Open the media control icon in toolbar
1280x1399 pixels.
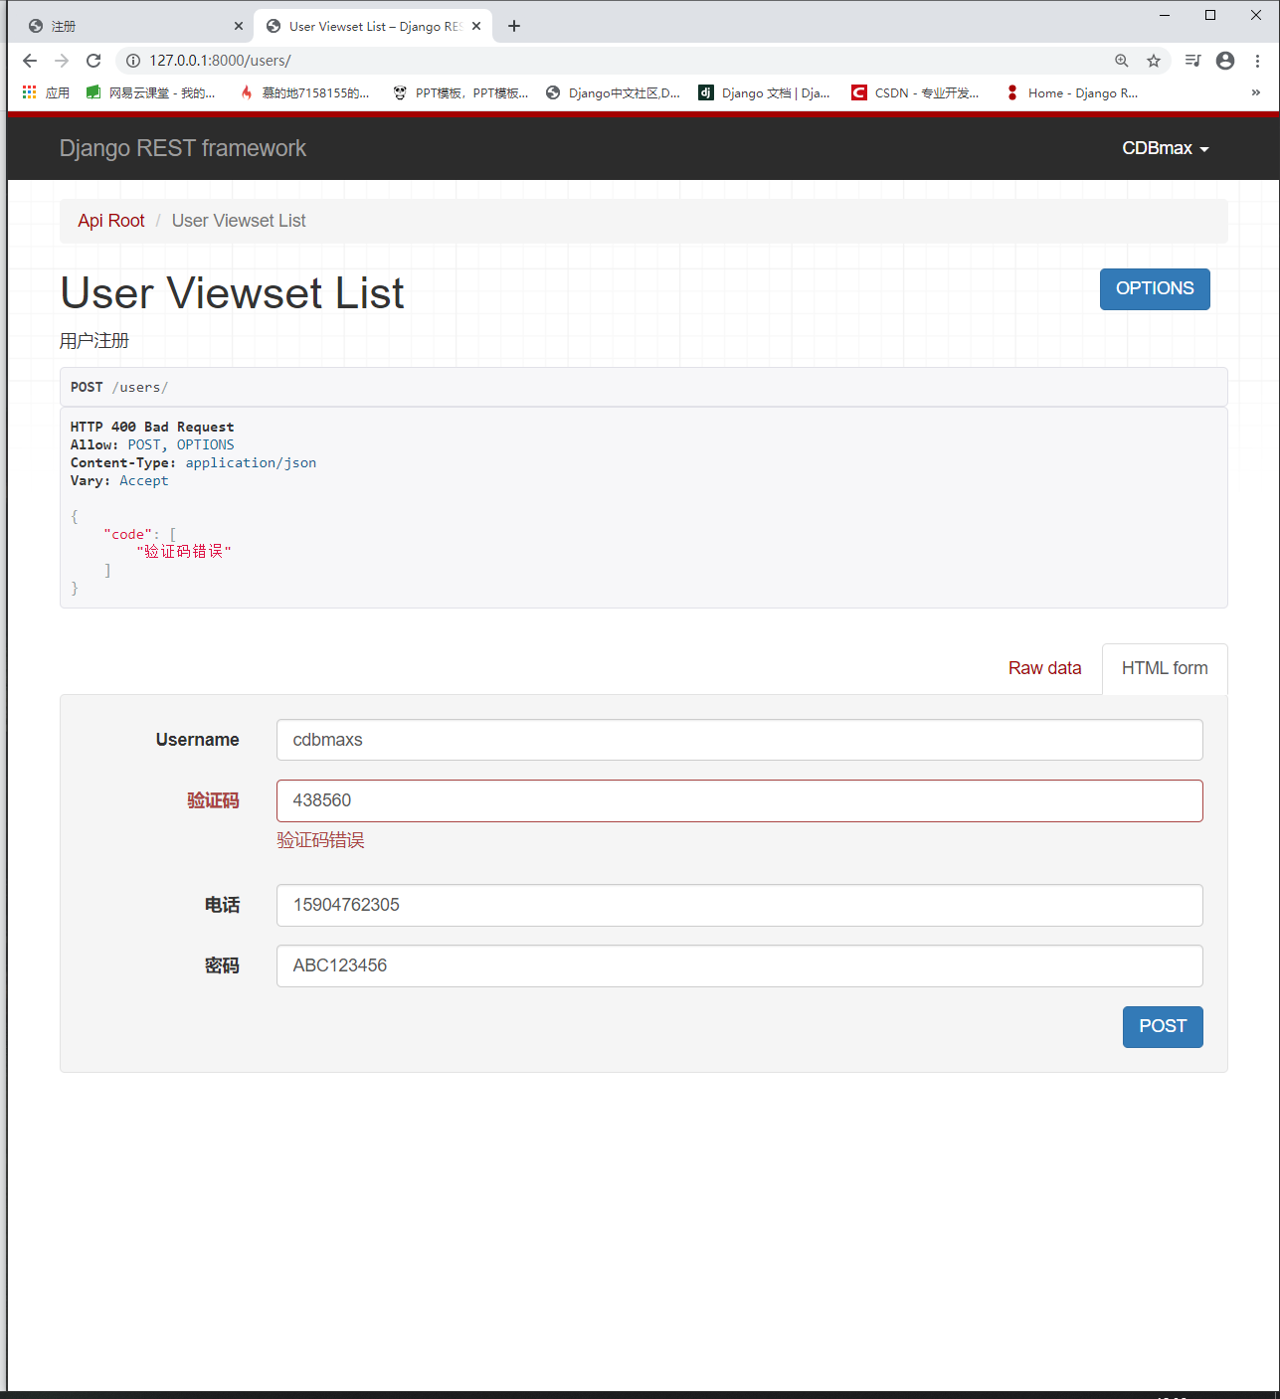(x=1193, y=61)
